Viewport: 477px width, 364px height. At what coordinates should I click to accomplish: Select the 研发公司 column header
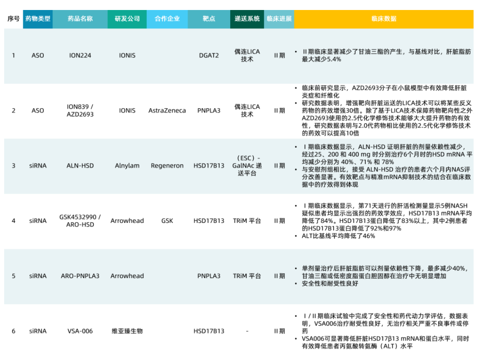tap(127, 19)
